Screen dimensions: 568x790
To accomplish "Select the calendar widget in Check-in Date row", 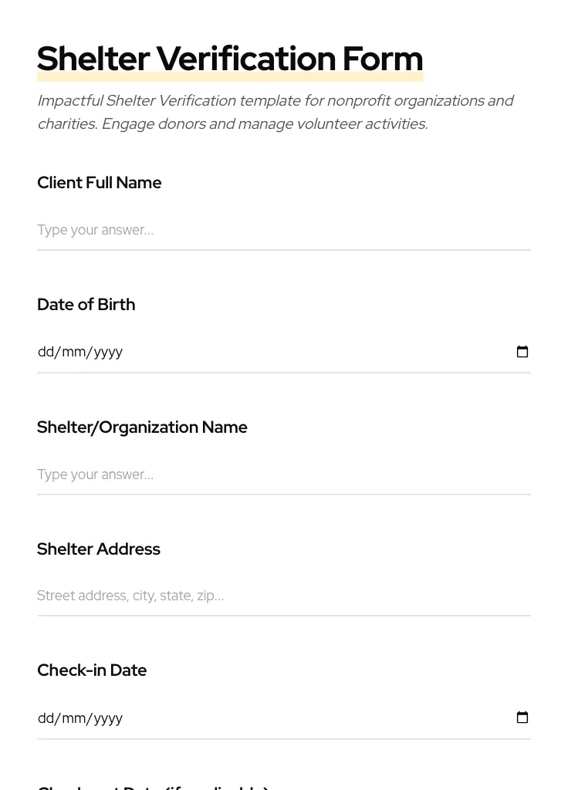I will [x=522, y=717].
